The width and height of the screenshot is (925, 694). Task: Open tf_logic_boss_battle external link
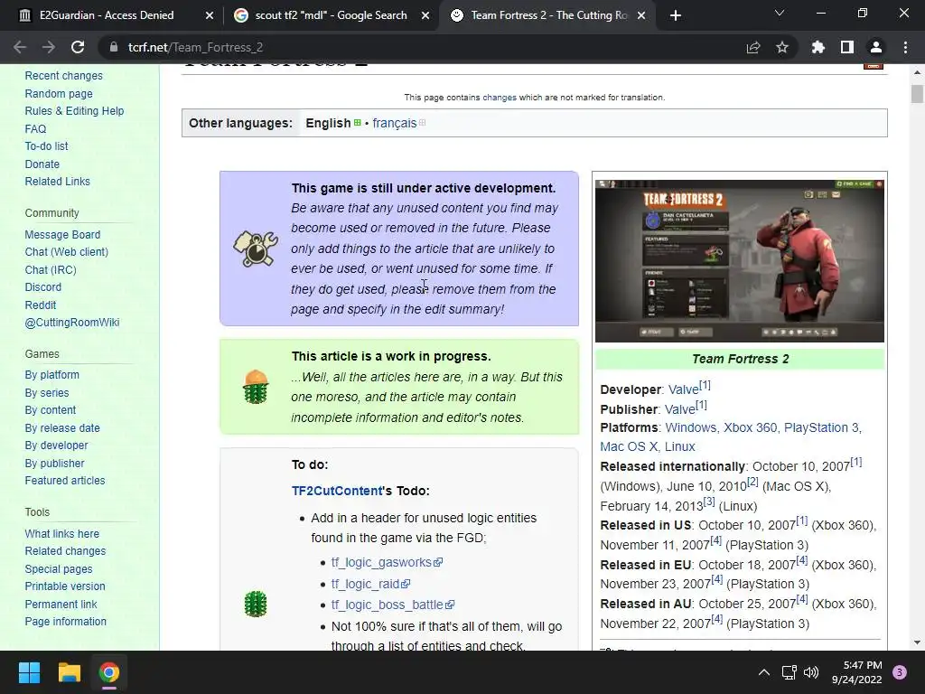coord(392,605)
